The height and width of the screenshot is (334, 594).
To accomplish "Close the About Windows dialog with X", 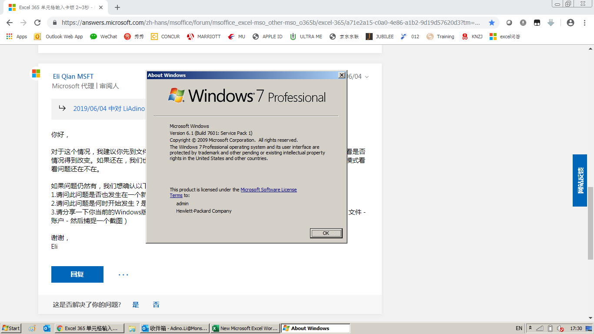I will pyautogui.click(x=342, y=75).
